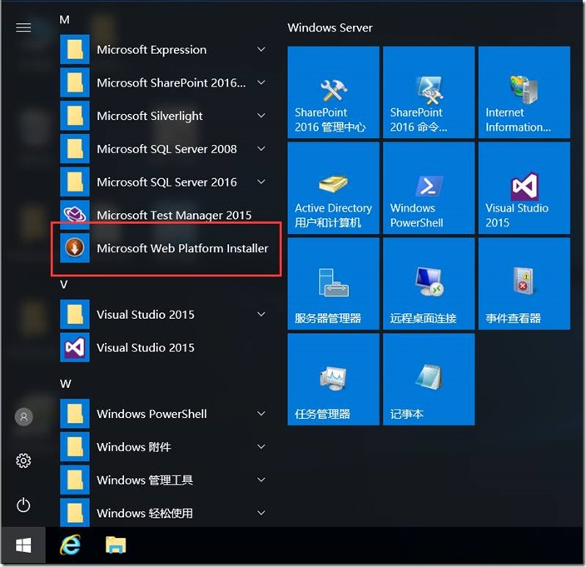
Task: Expand Windows 管理工具 folder chevron
Action: pyautogui.click(x=261, y=480)
